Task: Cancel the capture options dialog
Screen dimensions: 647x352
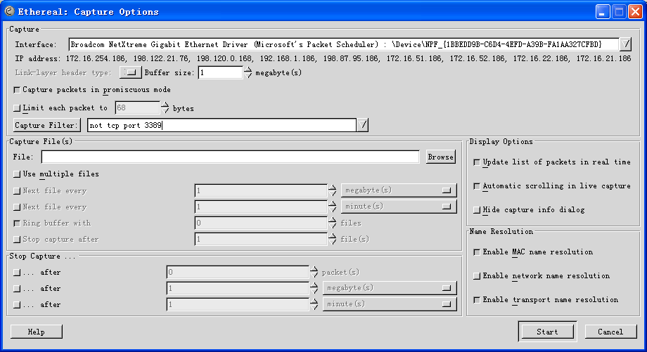Action: (x=610, y=332)
